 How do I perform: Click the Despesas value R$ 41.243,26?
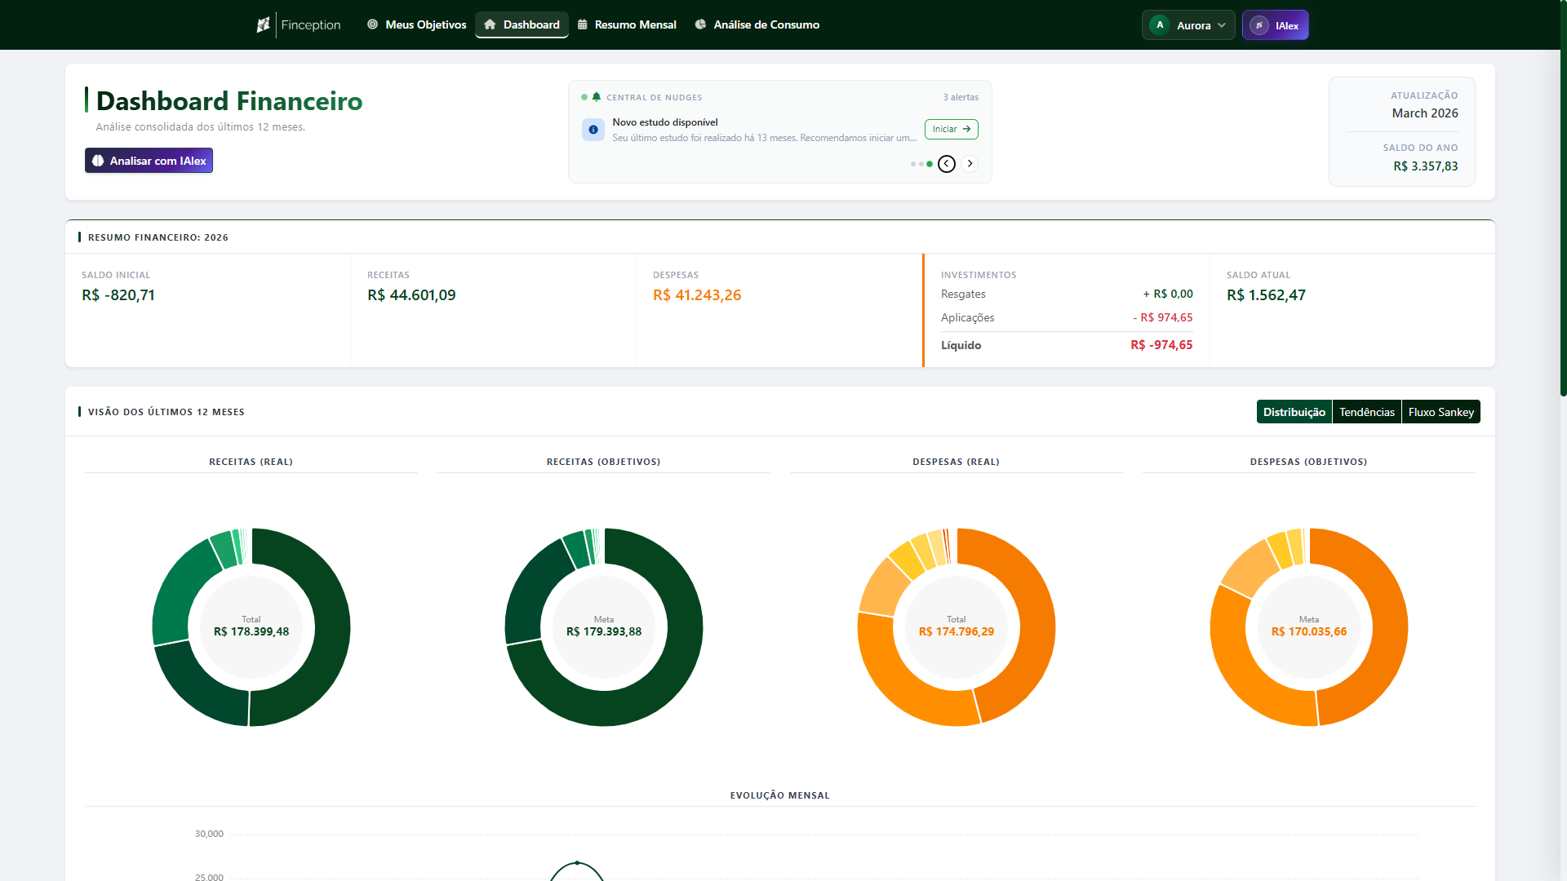coord(697,295)
